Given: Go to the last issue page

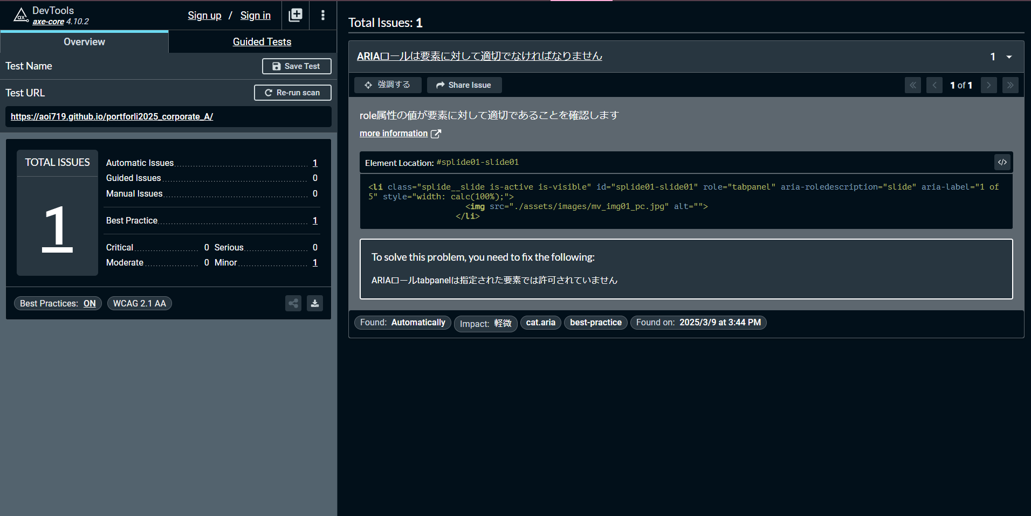Looking at the screenshot, I should click(x=1010, y=85).
